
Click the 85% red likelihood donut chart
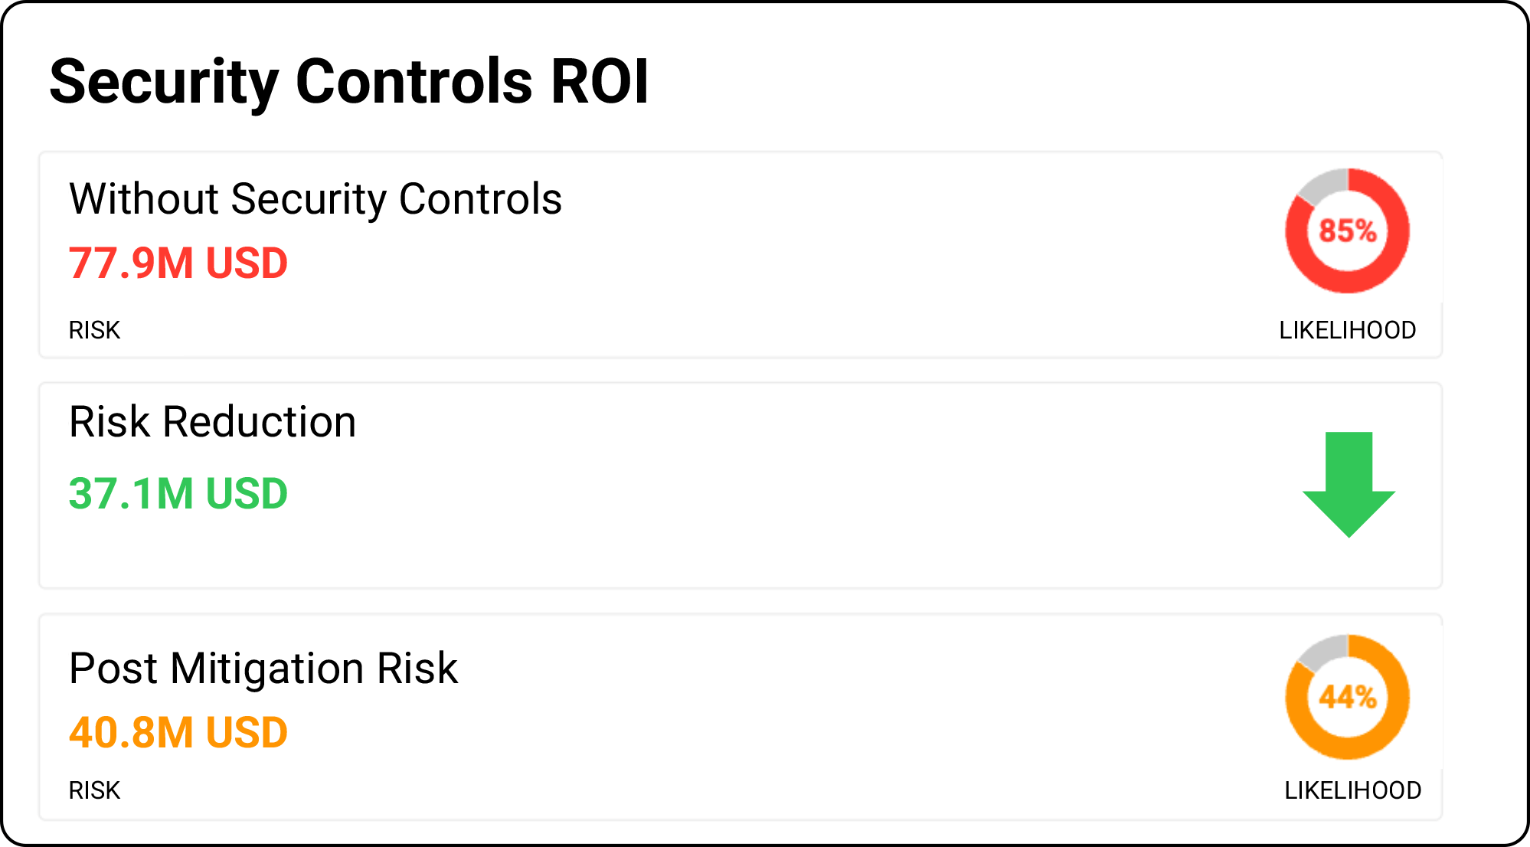tap(1348, 231)
